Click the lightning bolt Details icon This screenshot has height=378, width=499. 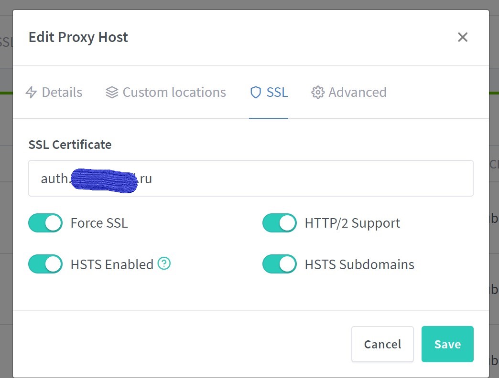[31, 93]
